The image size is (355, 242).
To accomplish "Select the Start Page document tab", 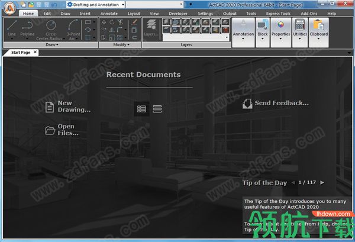I will tap(21, 53).
